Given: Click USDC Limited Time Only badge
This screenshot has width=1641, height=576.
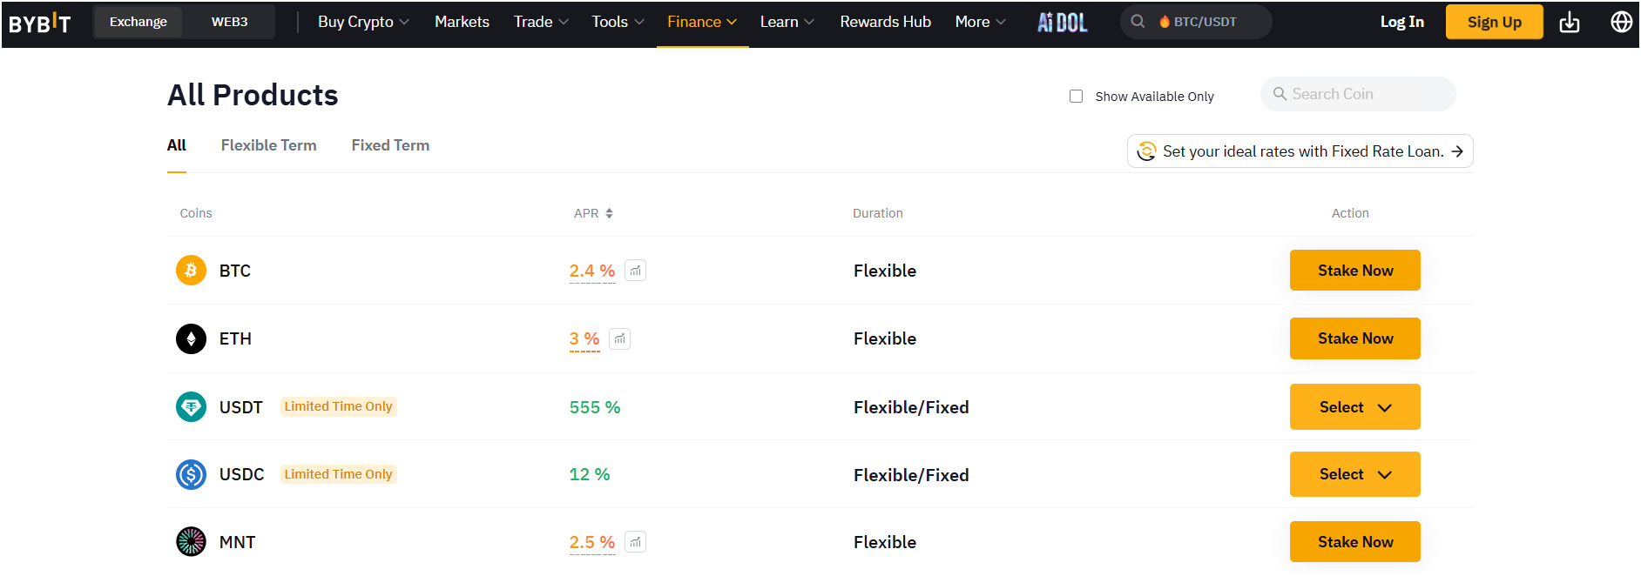Looking at the screenshot, I should click(x=338, y=474).
